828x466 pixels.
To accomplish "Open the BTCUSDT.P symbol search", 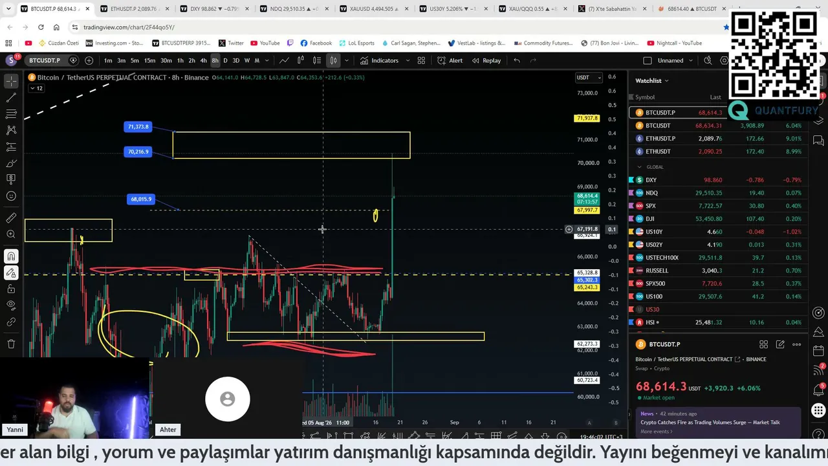I will [45, 60].
